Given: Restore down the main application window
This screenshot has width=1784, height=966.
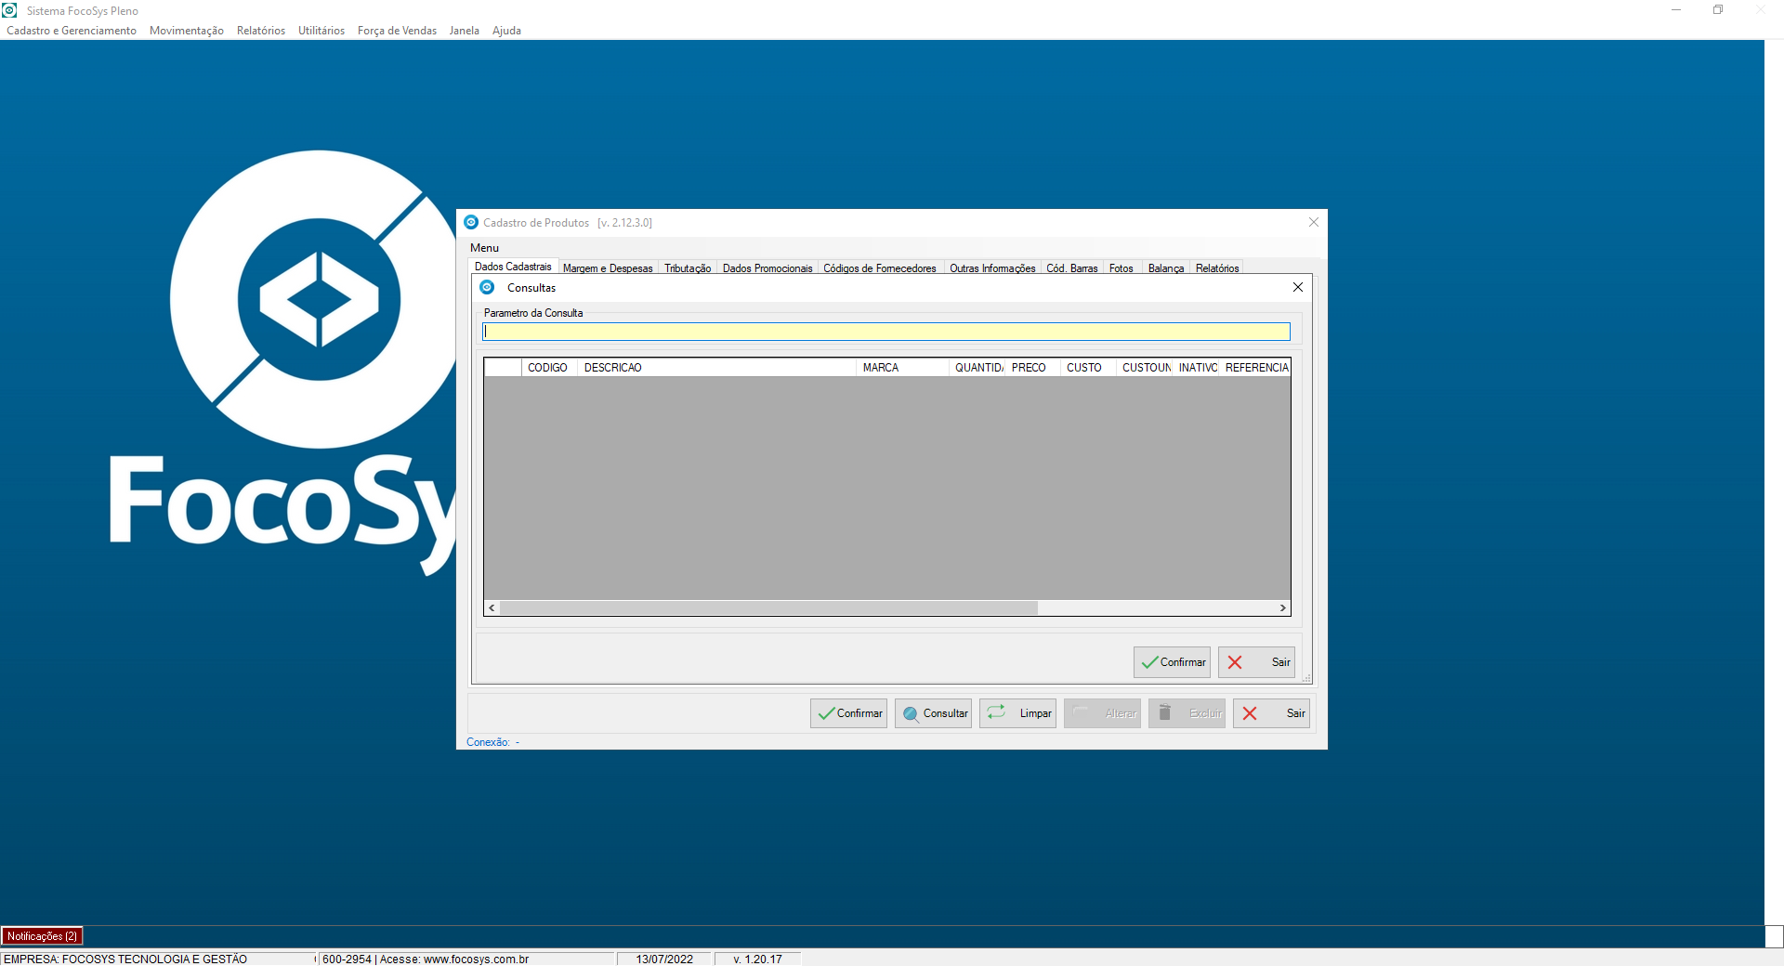Looking at the screenshot, I should pos(1718,10).
